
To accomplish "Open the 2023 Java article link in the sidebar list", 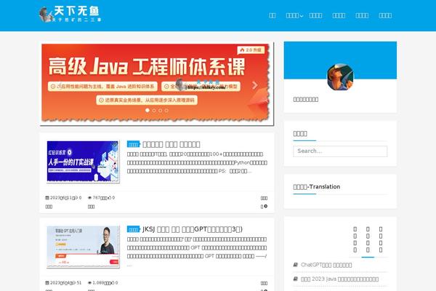I will tap(339, 279).
